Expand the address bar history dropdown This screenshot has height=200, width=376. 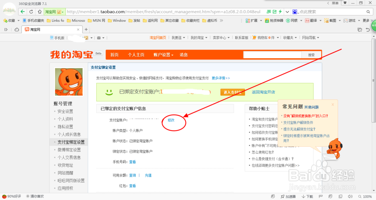coord(287,12)
